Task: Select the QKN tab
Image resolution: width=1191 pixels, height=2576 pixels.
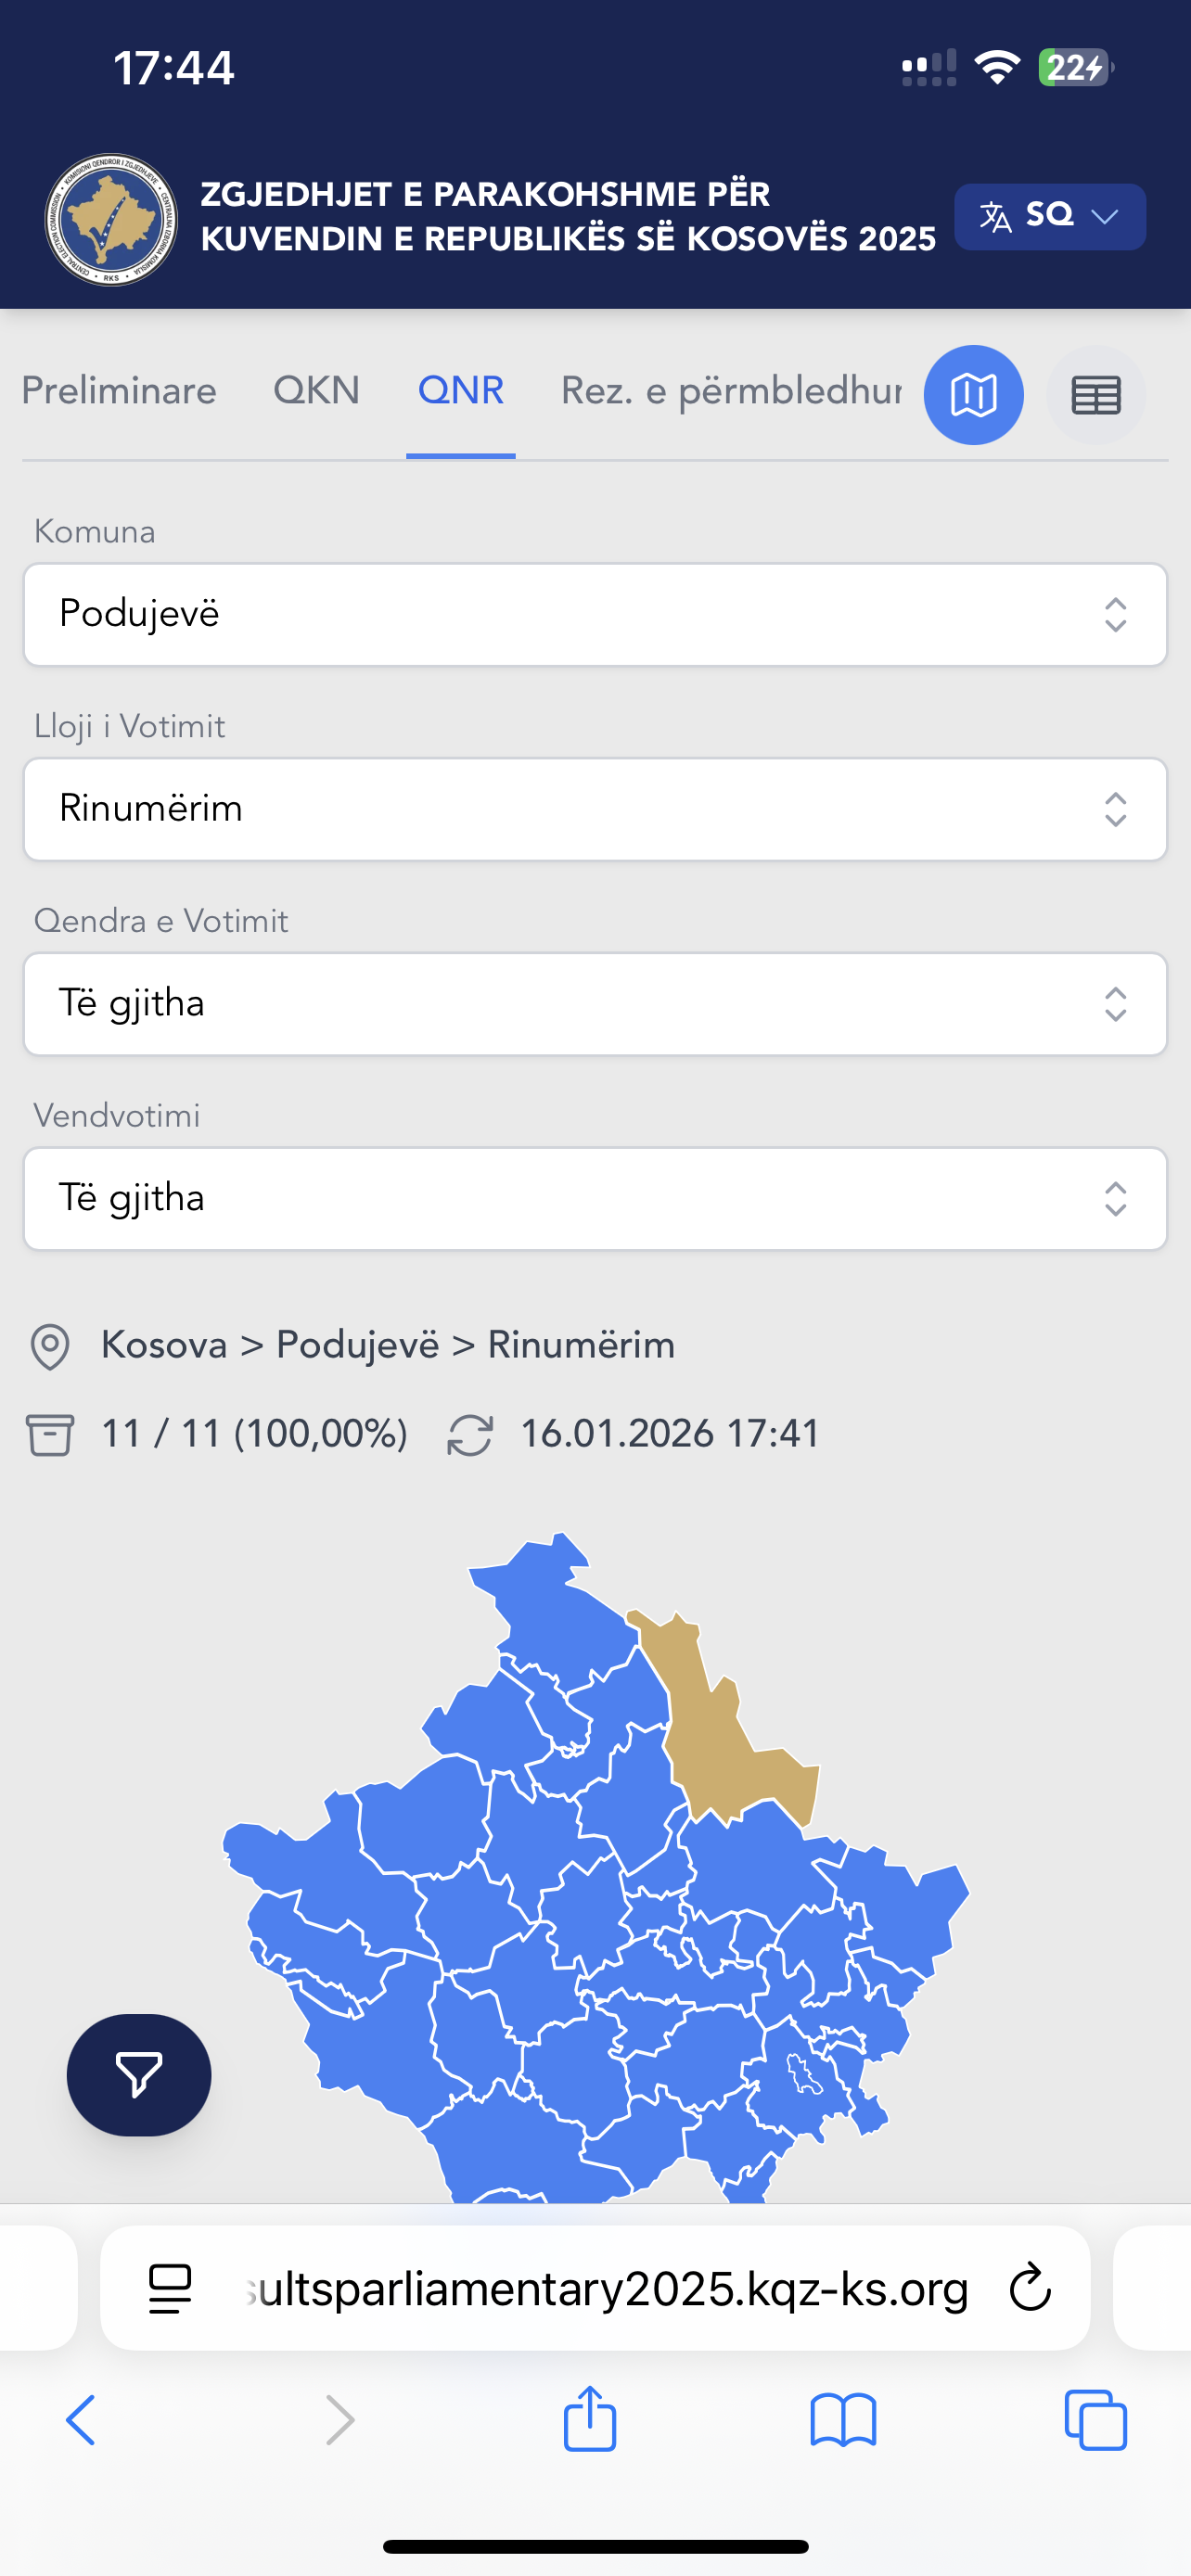Action: coord(316,390)
